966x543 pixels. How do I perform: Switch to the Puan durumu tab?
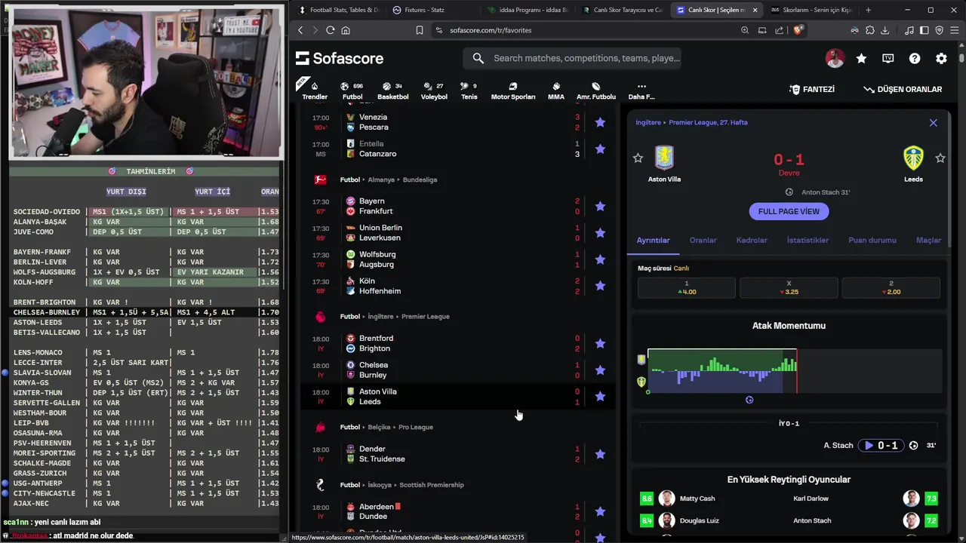coord(872,240)
